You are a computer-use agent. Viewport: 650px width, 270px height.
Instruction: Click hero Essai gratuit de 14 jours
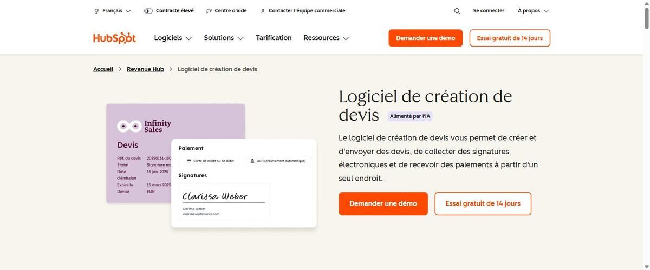click(483, 203)
